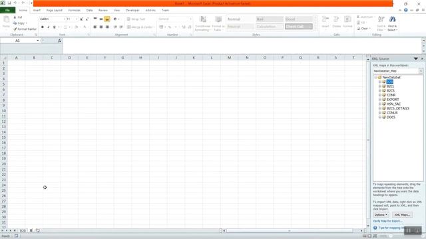Click the Verify Map for Export link
426x239 pixels.
click(387, 221)
